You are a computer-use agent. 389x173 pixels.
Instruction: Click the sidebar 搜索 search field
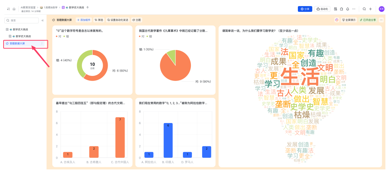click(22, 21)
